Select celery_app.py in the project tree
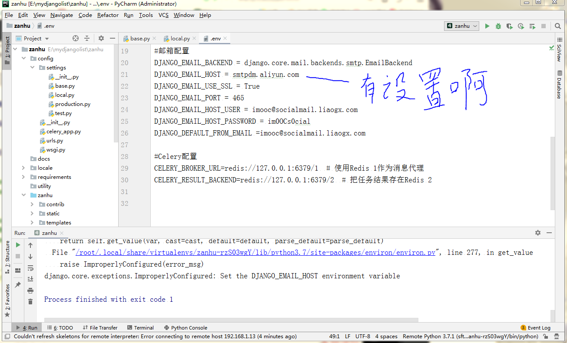The image size is (567, 343). [60, 132]
